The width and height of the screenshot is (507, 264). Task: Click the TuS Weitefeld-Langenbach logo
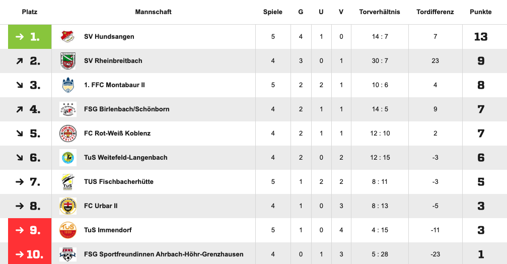68,158
